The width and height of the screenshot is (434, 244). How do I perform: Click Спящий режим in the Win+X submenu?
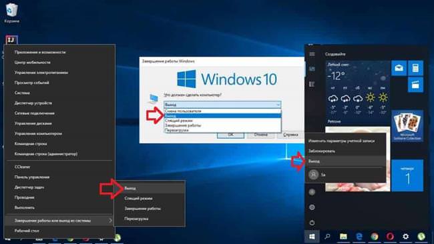(x=150, y=199)
